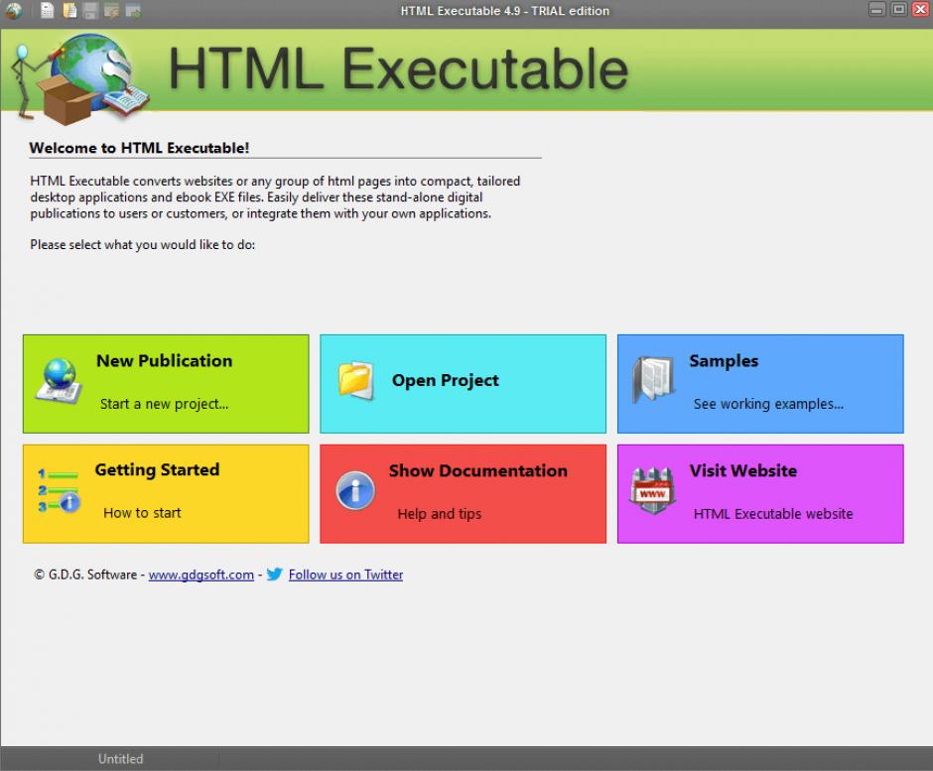
Task: Minimize the HTML Executable window
Action: [x=877, y=10]
